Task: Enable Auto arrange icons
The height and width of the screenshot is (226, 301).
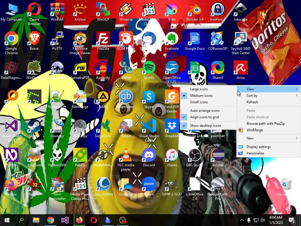Action: click(x=208, y=111)
